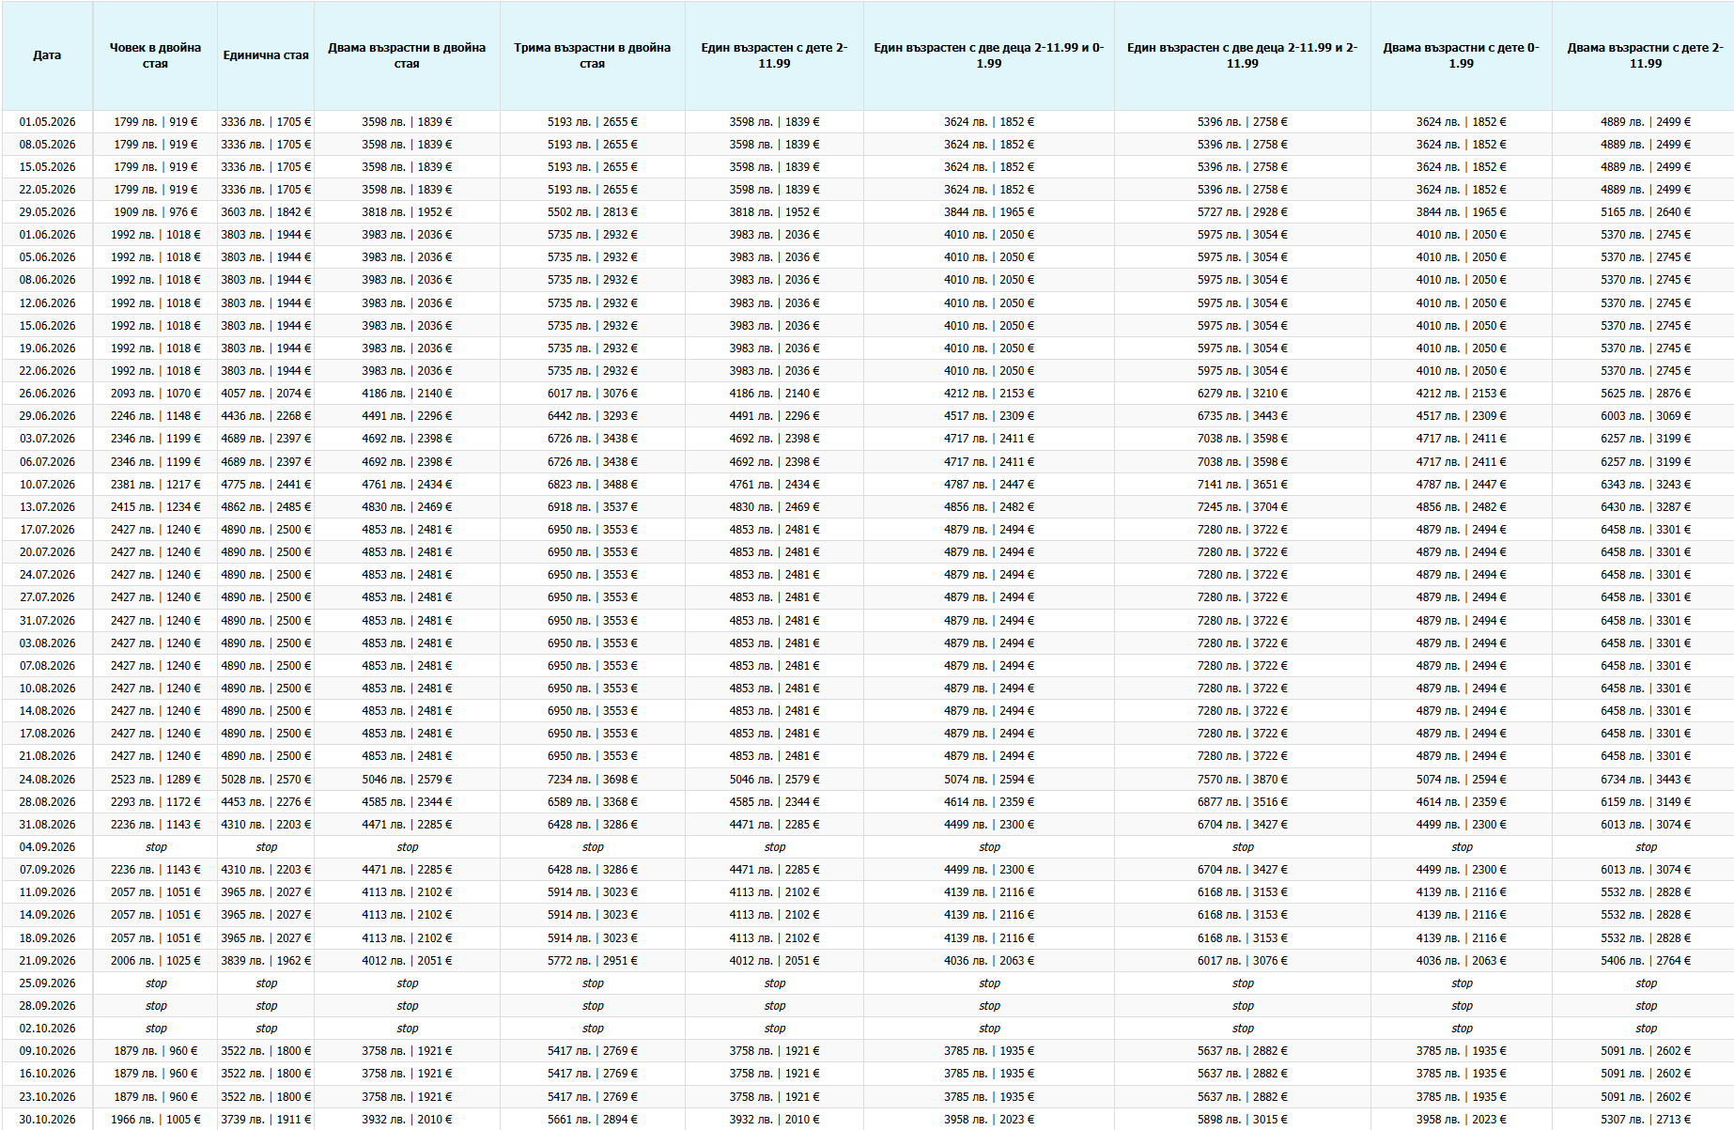
Task: Select the date cell 01.05.2026
Action: coord(47,122)
